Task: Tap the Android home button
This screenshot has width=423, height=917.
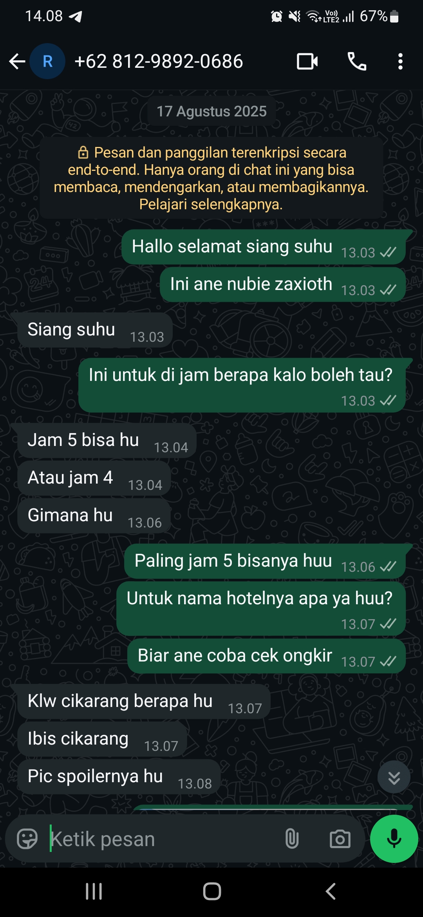Action: pos(212,891)
